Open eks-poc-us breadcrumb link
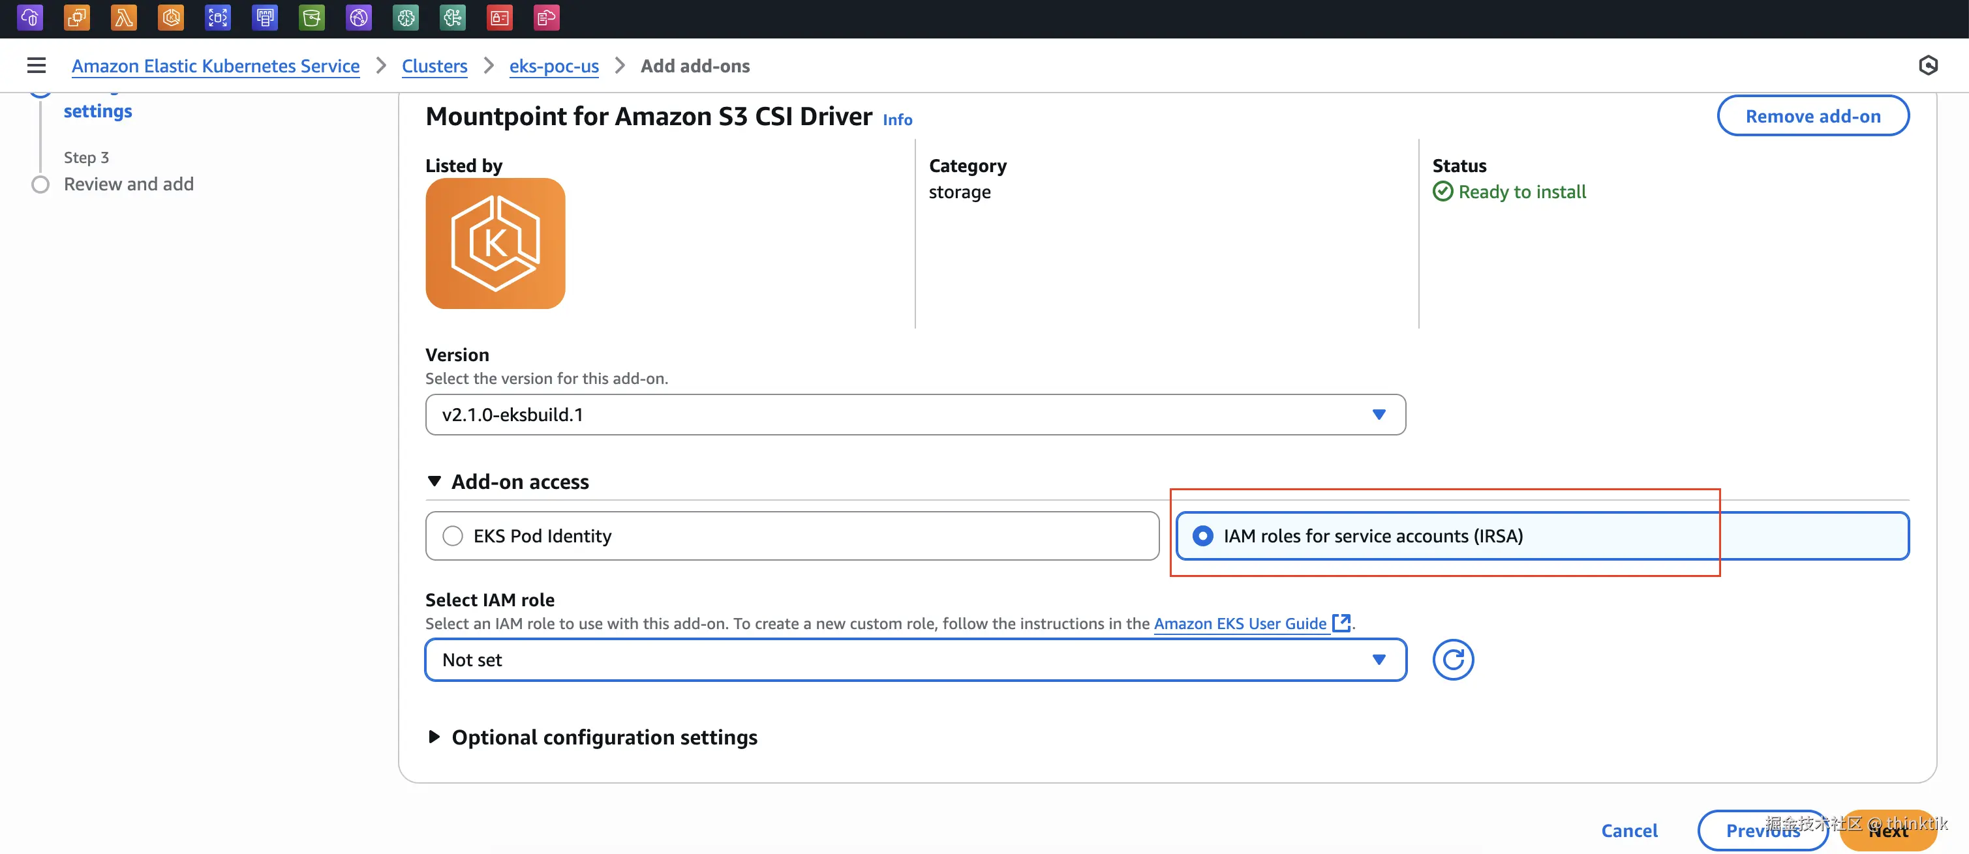The image size is (1969, 854). coord(553,66)
